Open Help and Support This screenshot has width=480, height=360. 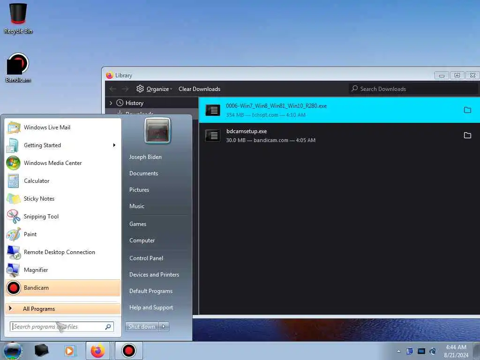click(x=151, y=307)
